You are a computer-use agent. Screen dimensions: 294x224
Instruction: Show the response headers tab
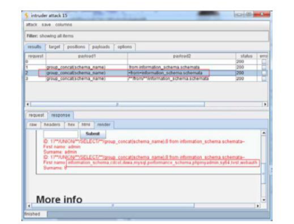click(x=52, y=124)
